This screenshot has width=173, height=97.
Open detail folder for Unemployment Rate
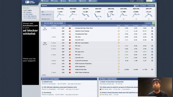tap(118, 34)
